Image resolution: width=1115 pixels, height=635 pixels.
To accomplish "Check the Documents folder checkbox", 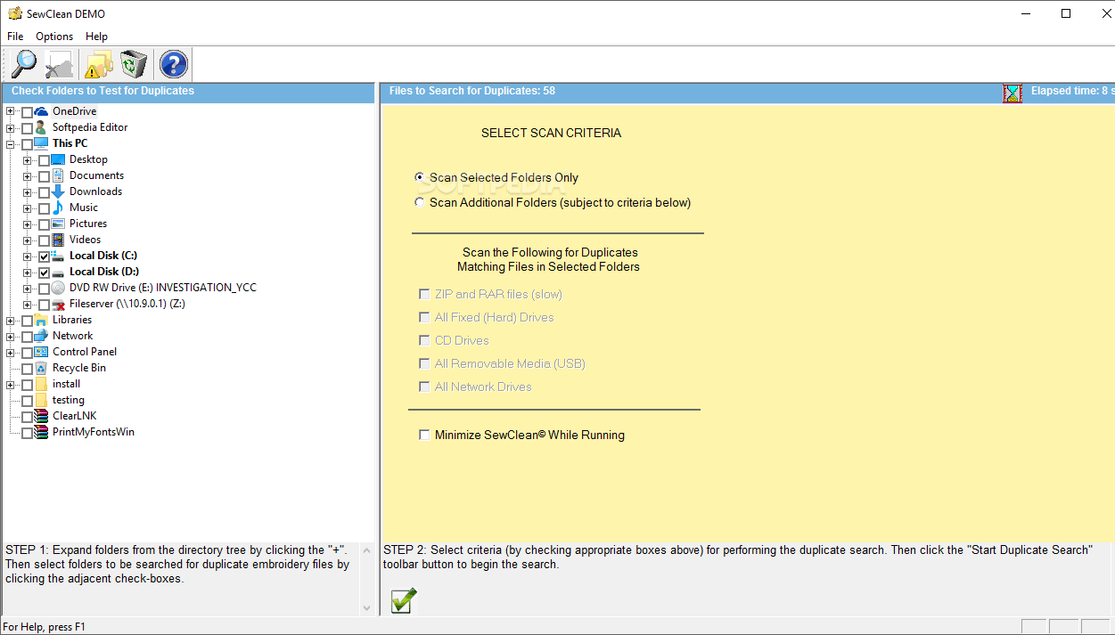I will tap(44, 176).
